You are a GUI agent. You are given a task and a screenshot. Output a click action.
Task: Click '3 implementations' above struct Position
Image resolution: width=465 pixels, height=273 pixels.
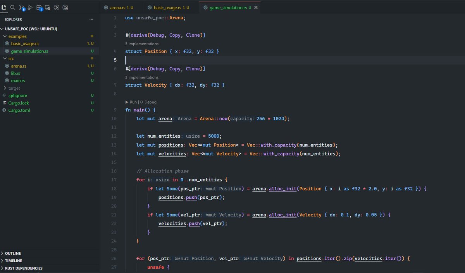(x=142, y=44)
